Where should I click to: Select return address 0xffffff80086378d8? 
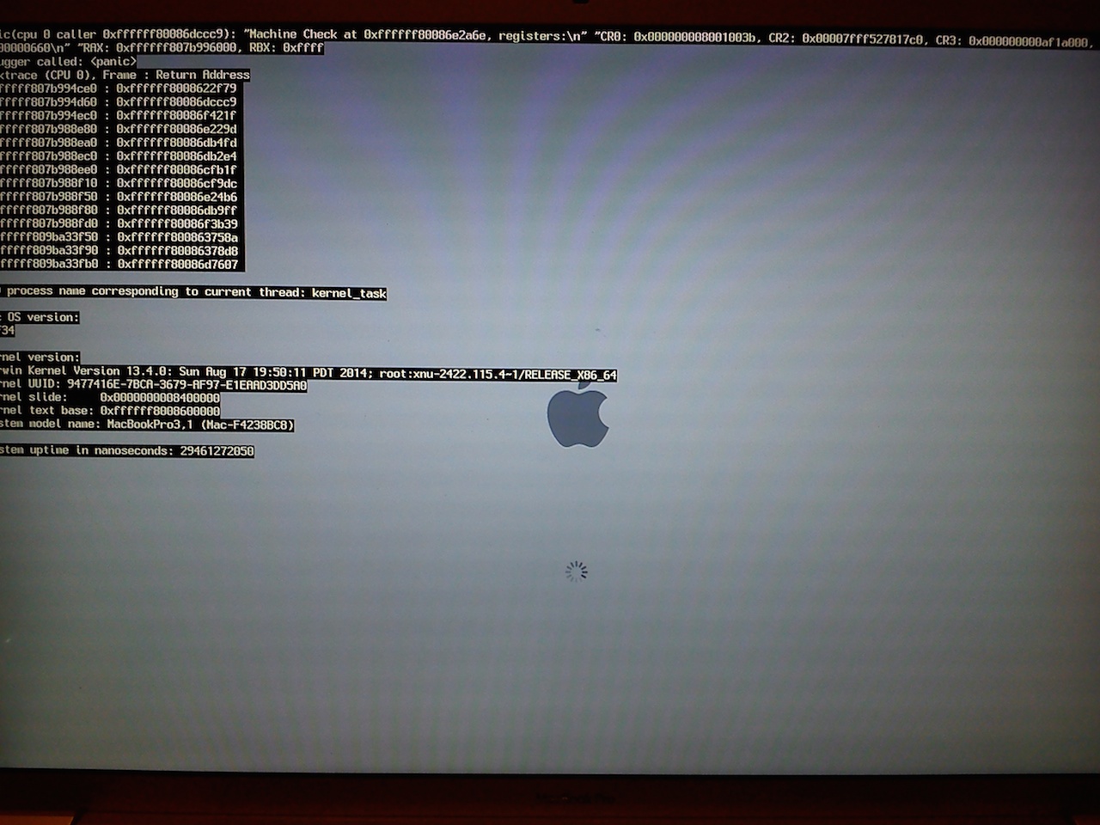pos(177,251)
